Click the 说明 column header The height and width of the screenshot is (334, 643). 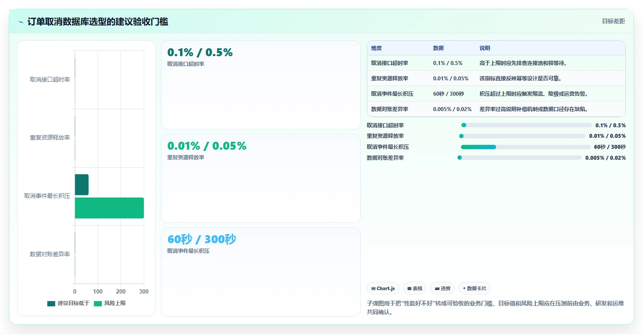(x=485, y=48)
